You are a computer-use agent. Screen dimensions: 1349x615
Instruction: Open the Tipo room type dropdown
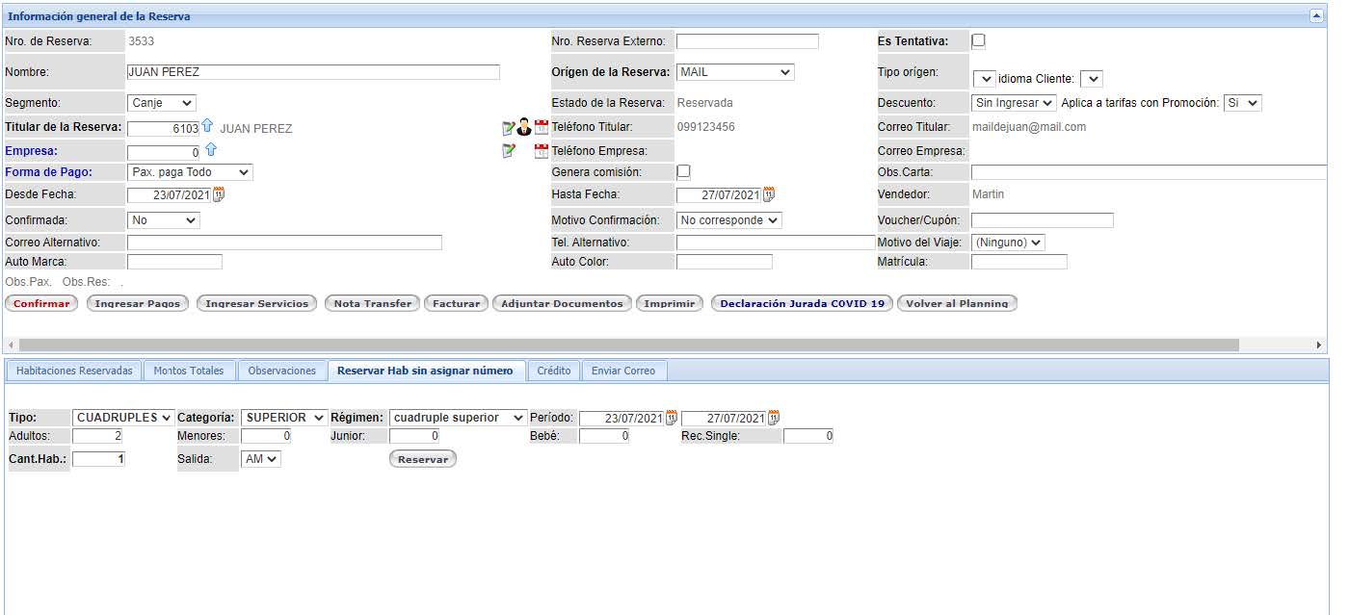[x=123, y=418]
